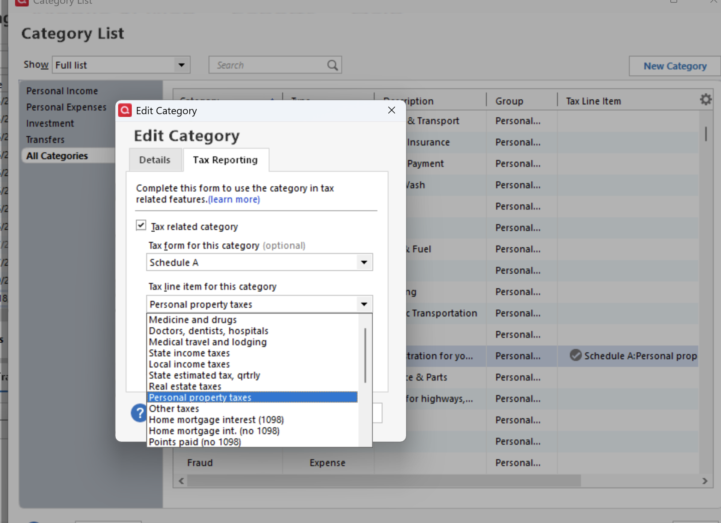Click the horizontal scrollbar left arrow
Image resolution: width=721 pixels, height=523 pixels.
181,481
